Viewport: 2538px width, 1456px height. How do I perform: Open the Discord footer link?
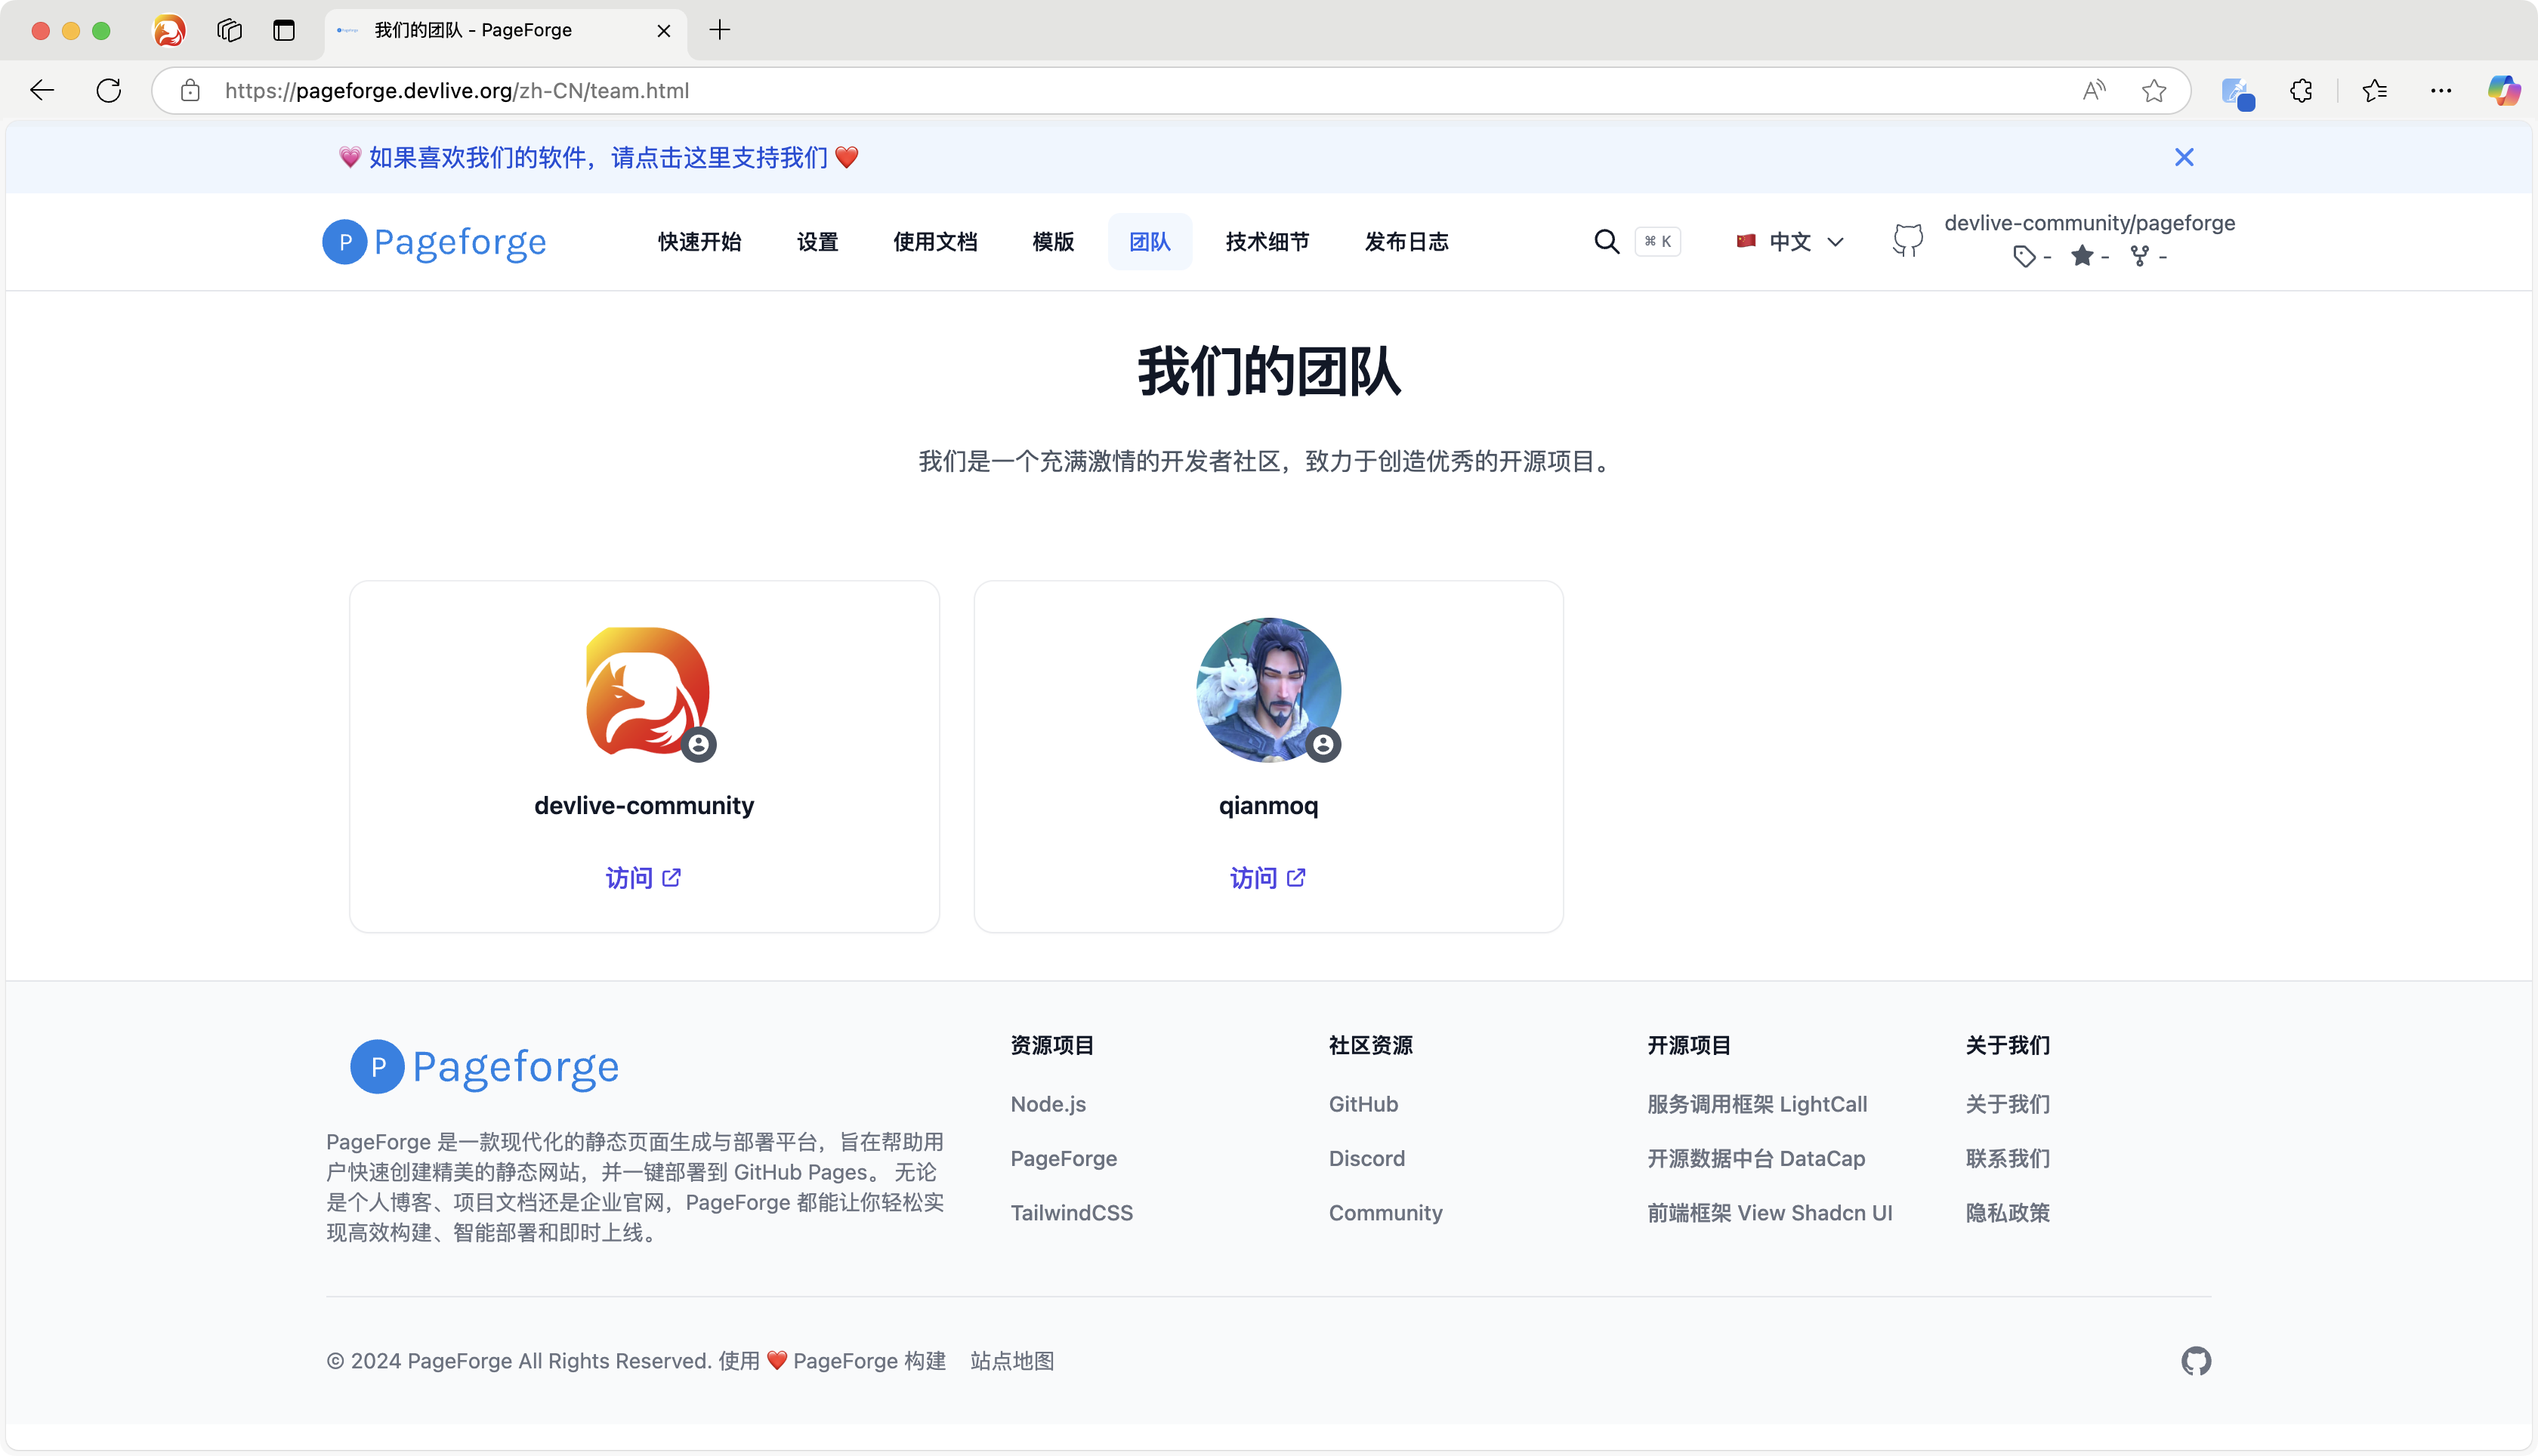pos(1366,1158)
